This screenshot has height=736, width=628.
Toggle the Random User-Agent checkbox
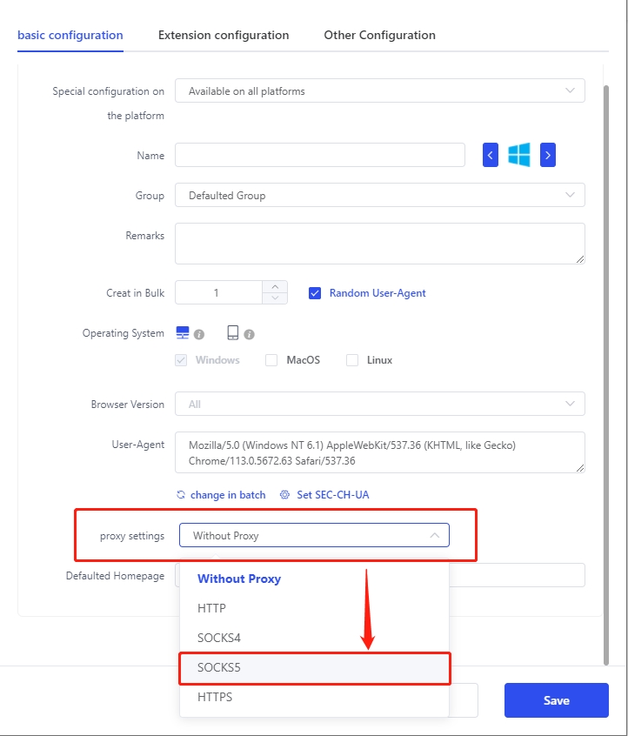coord(315,293)
